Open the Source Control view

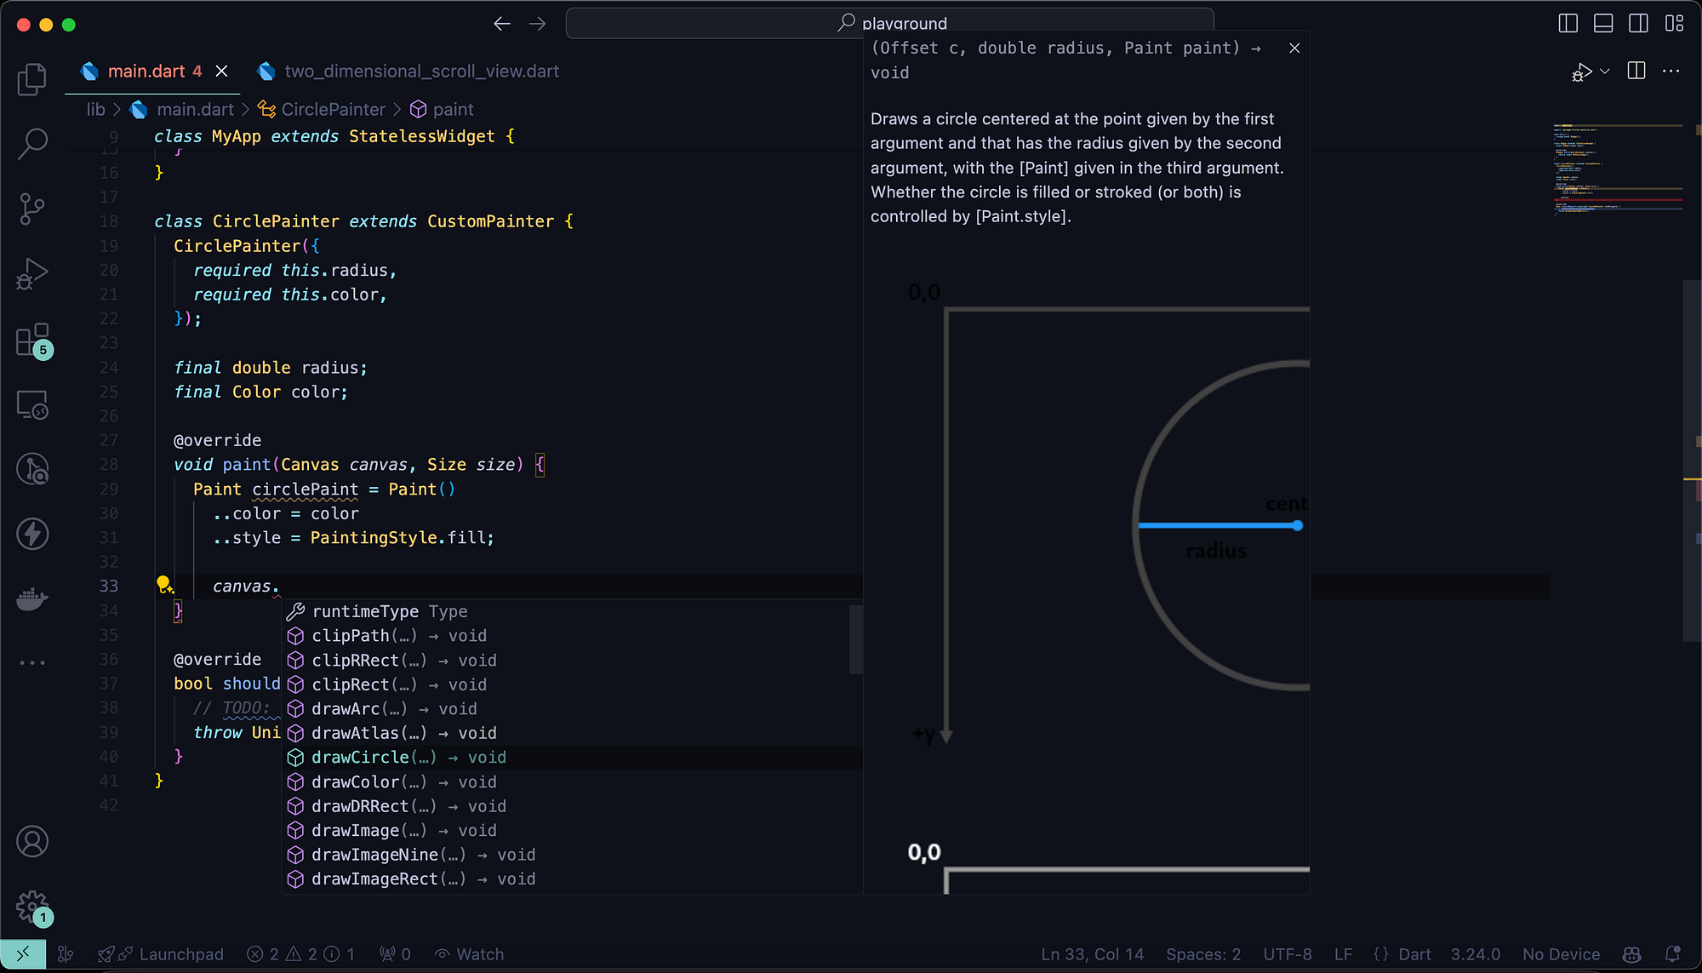tap(32, 209)
